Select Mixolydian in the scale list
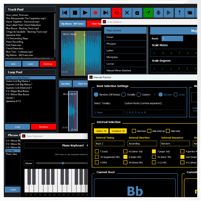 tap(125, 57)
